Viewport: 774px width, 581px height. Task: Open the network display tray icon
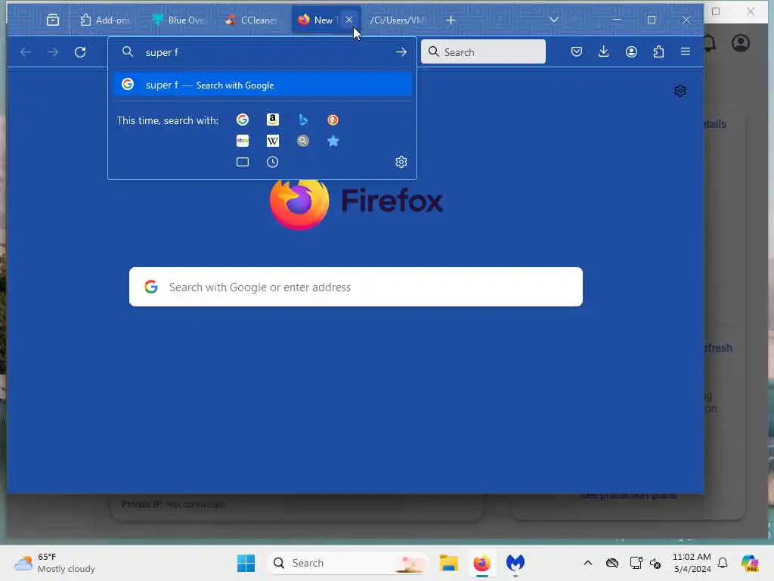point(636,563)
